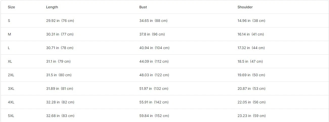Screen dimensions: 329x122
Task: Select the S size row label
Action: coord(9,21)
